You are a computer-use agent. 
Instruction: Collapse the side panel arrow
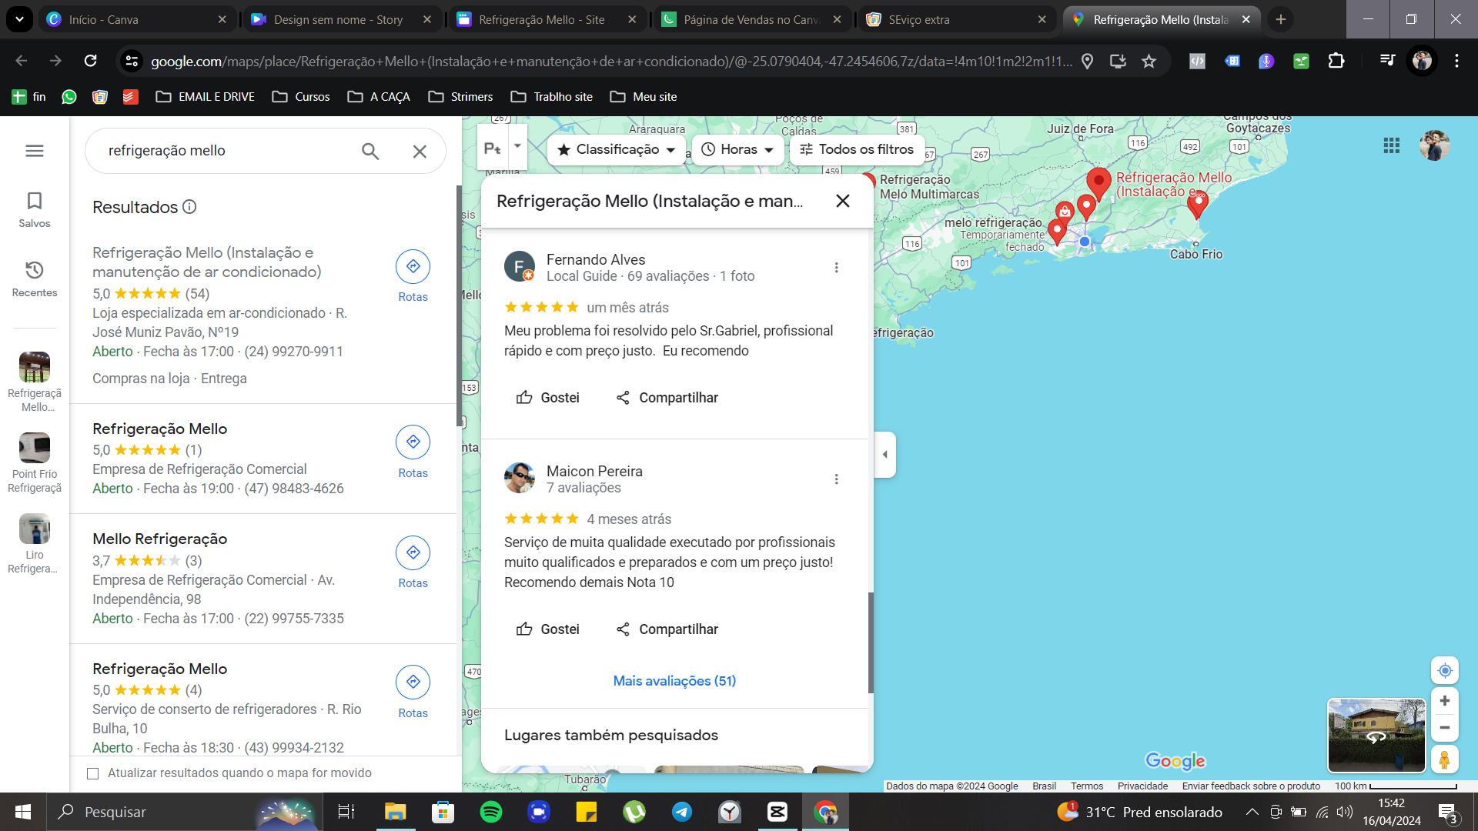pyautogui.click(x=885, y=455)
